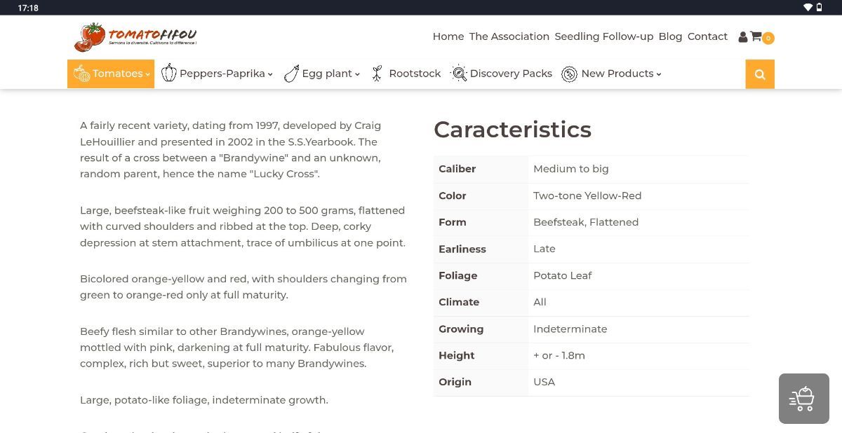Open the shopping cart icon
Screen dimensions: 842x433
click(x=756, y=36)
